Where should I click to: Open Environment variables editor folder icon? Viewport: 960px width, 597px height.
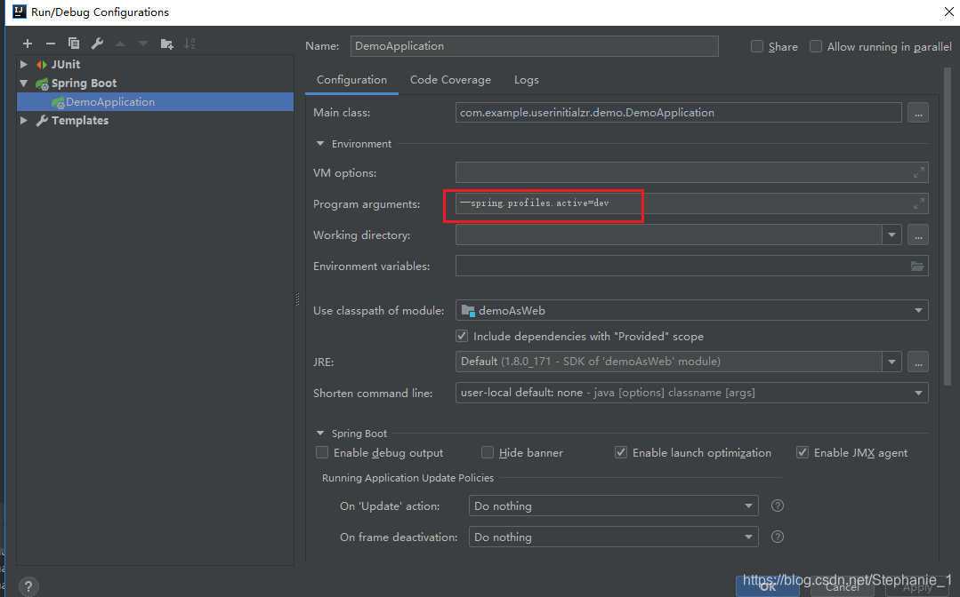pos(917,266)
